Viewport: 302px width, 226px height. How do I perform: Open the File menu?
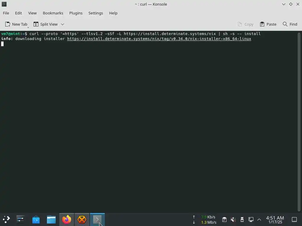click(x=6, y=13)
